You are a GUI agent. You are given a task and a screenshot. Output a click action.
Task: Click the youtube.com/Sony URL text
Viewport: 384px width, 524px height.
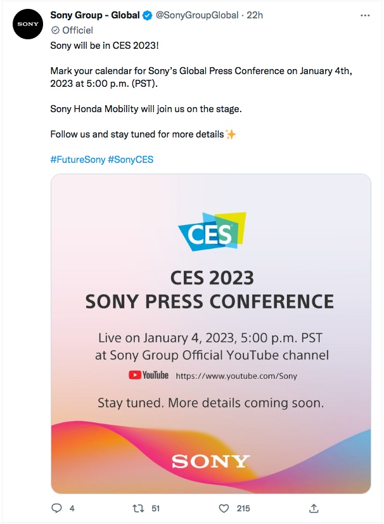pos(236,376)
